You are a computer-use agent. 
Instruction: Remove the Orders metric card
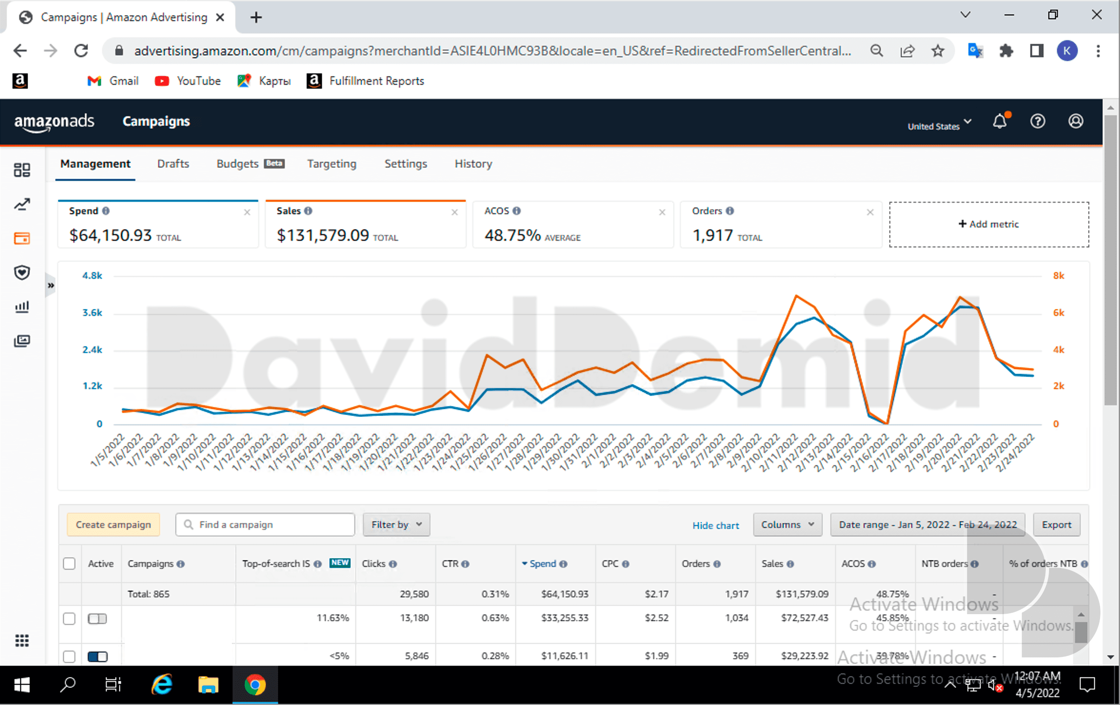point(870,212)
